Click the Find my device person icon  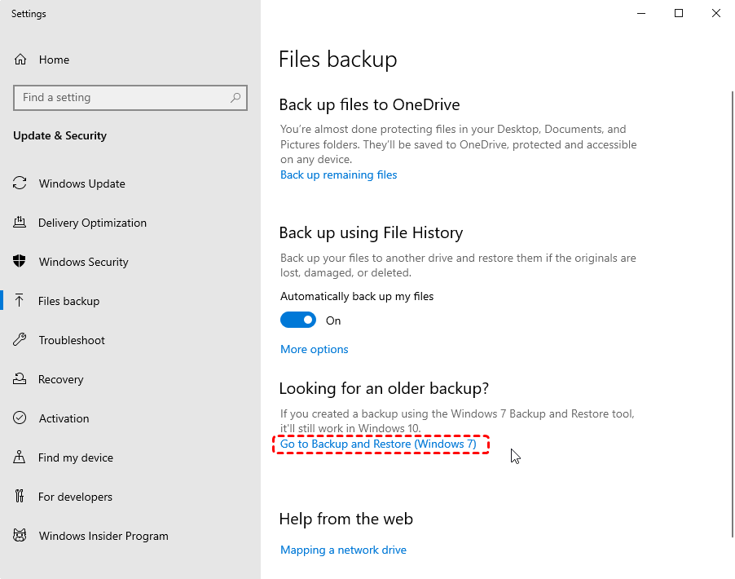(20, 457)
